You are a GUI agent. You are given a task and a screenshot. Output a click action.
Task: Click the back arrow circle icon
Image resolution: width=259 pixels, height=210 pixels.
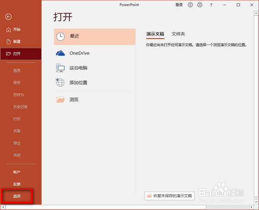[8, 16]
